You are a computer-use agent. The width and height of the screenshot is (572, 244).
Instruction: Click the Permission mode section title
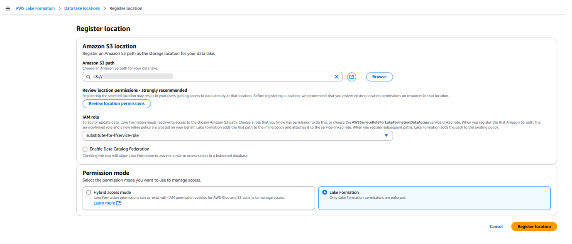coord(106,173)
